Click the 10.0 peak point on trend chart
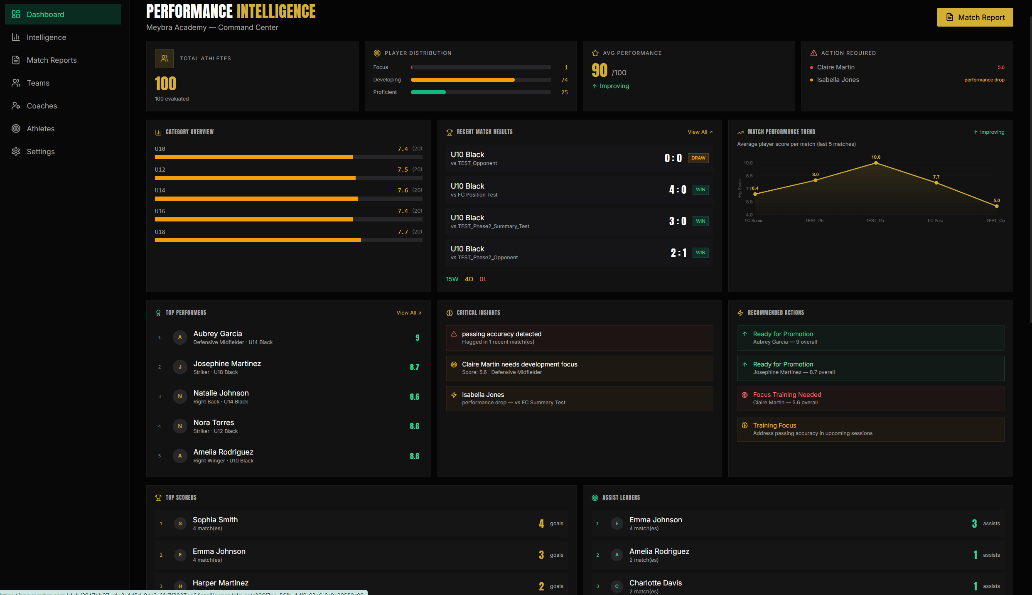 [876, 163]
